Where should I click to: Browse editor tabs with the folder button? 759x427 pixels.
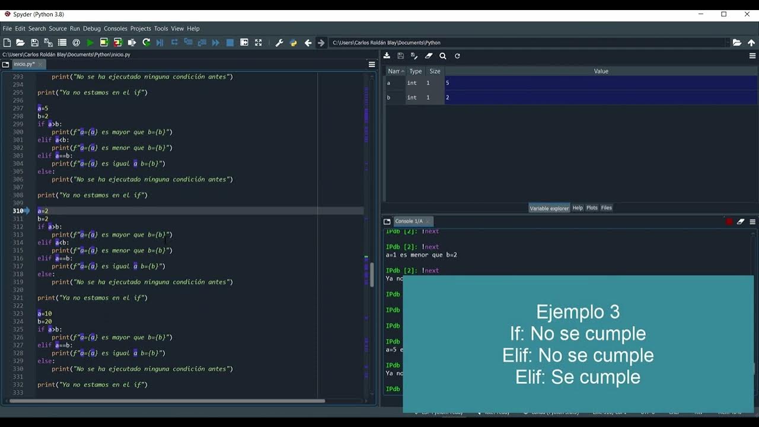(6, 65)
